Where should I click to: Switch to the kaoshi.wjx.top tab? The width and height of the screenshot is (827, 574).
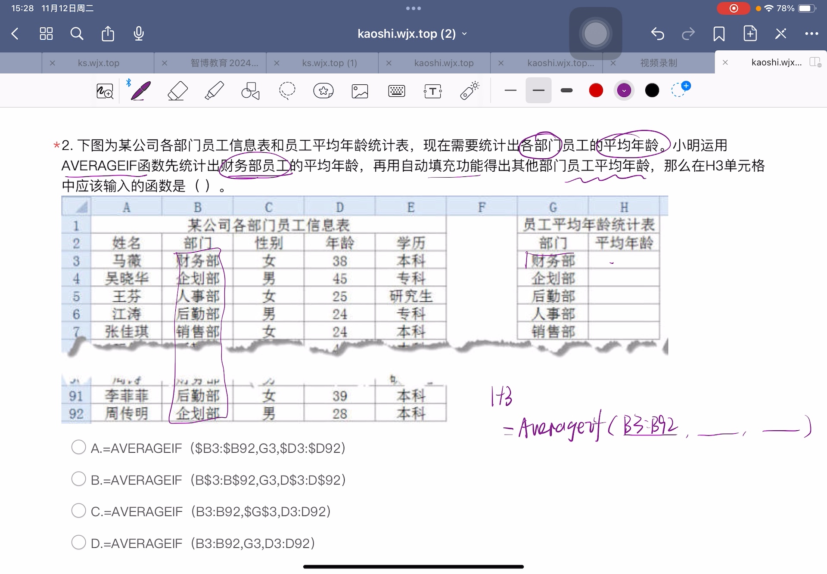point(444,63)
